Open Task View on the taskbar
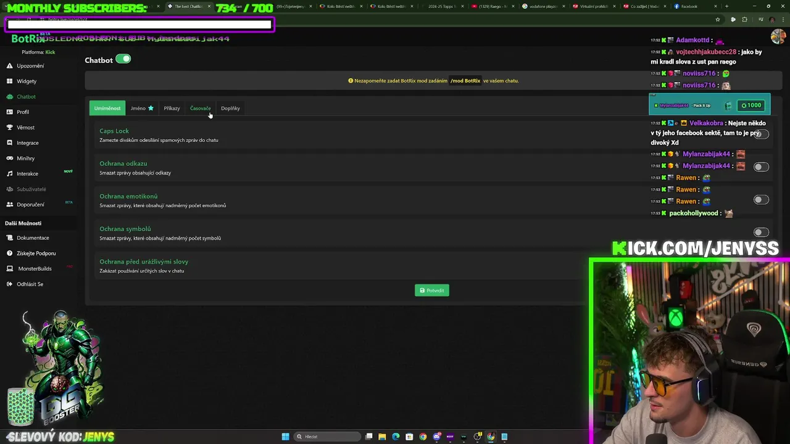790x444 pixels. [x=368, y=437]
